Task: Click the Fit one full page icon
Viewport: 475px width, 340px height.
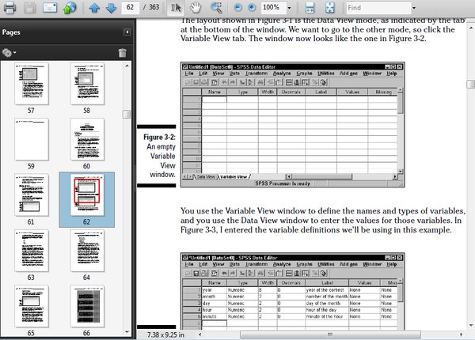Action: [329, 8]
